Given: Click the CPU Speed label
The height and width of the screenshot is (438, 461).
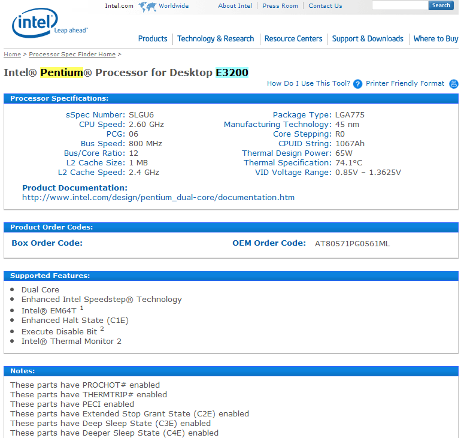Looking at the screenshot, I should [102, 125].
